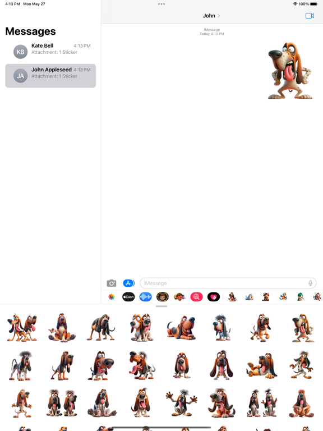The image size is (323, 431).
Task: Click the KB avatar circle
Action: point(21,52)
